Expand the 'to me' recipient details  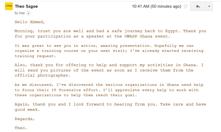[x=28, y=13]
